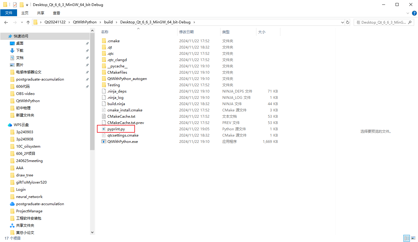The height and width of the screenshot is (242, 418).
Task: Select the qtcsettings.cmake file icon
Action: pyautogui.click(x=104, y=135)
